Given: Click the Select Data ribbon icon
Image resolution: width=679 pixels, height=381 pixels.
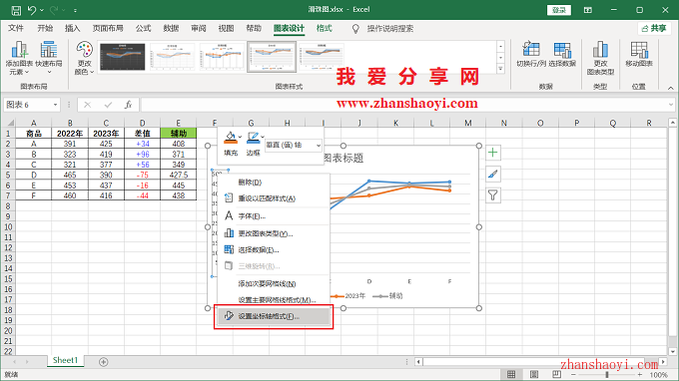Looking at the screenshot, I should (562, 55).
